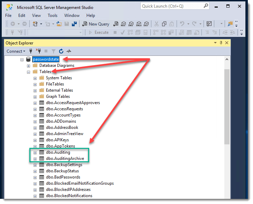Select the dbo.AccessRequestApprovers table
This screenshot has height=204, width=253.
click(x=73, y=103)
